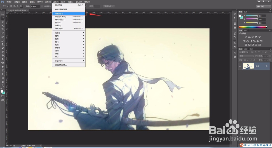
Task: Open the Character panel icon
Action: [x=235, y=43]
